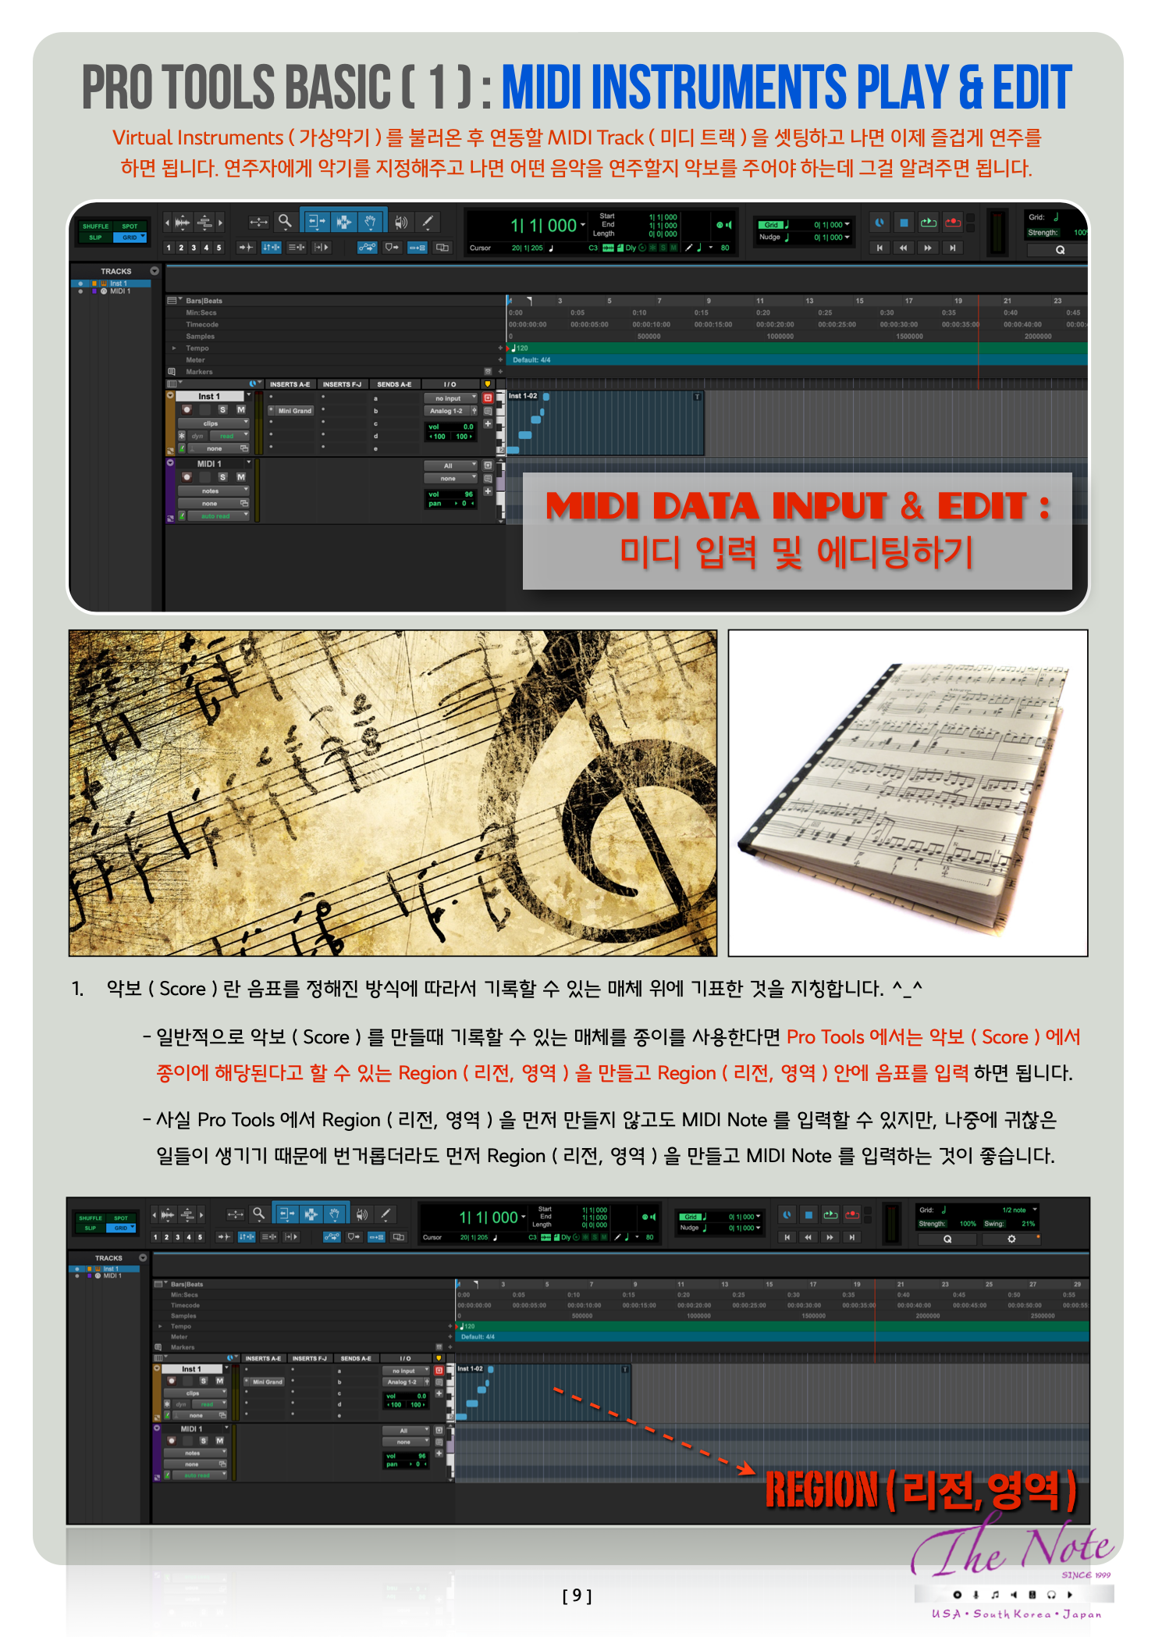Expand the Tempo ruler in upper screenshot
The image size is (1155, 1637).
174,348
